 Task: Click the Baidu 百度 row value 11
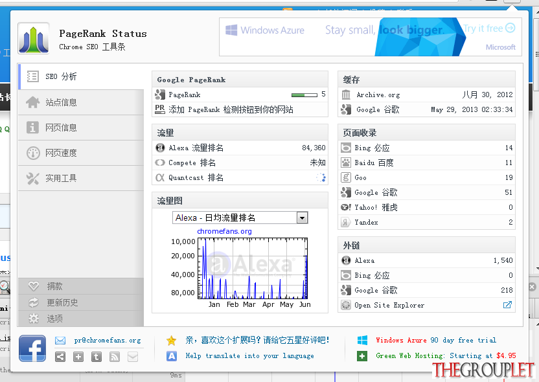[509, 163]
